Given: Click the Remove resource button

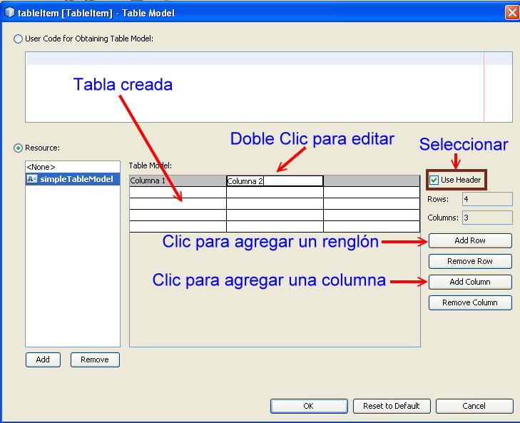Looking at the screenshot, I should (95, 360).
